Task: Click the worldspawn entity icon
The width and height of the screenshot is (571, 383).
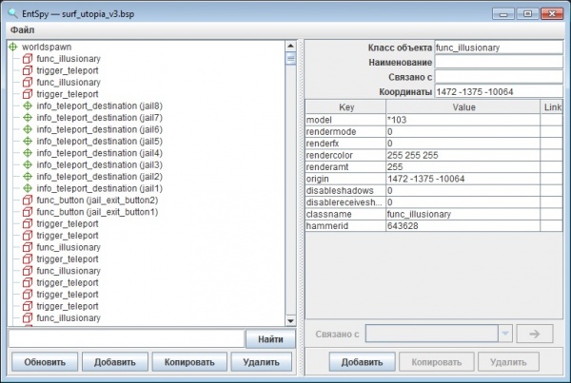Action: point(13,47)
